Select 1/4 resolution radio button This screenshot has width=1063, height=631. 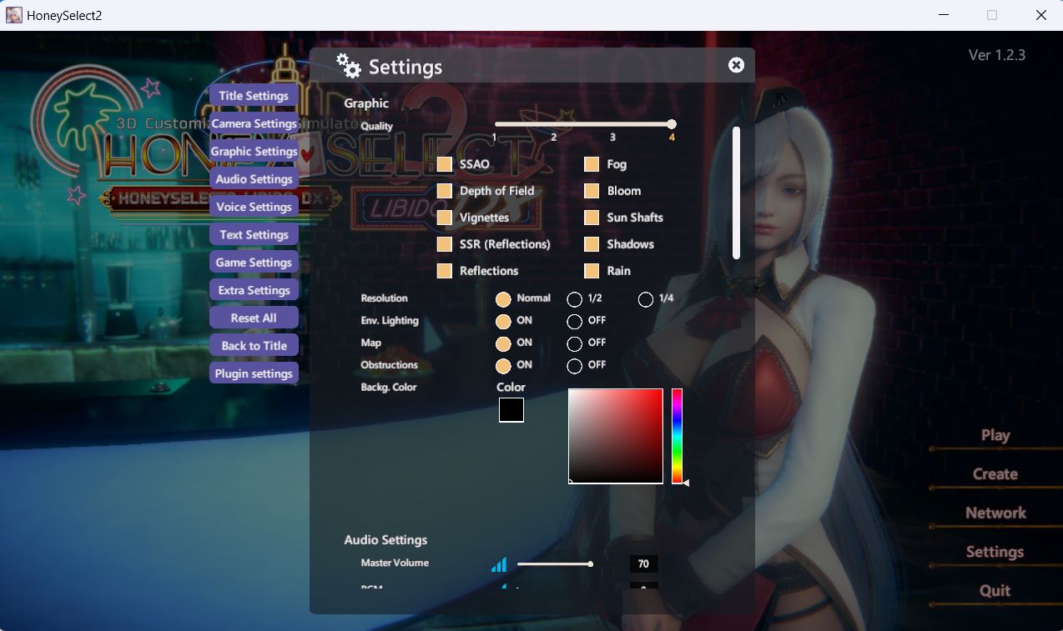click(x=646, y=299)
